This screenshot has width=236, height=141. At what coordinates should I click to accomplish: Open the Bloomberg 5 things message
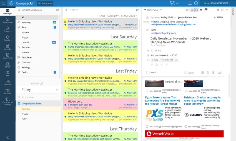pyautogui.click(x=101, y=104)
